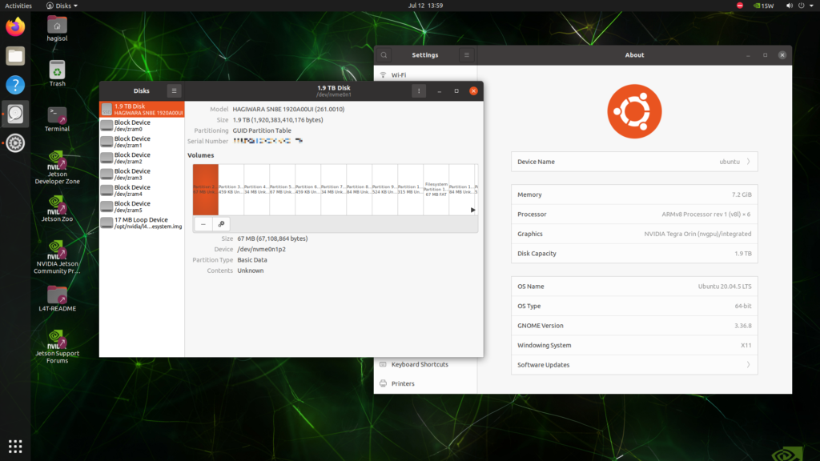820x461 pixels.
Task: Open the NVIDIA 15W power mode indicator
Action: click(x=763, y=6)
